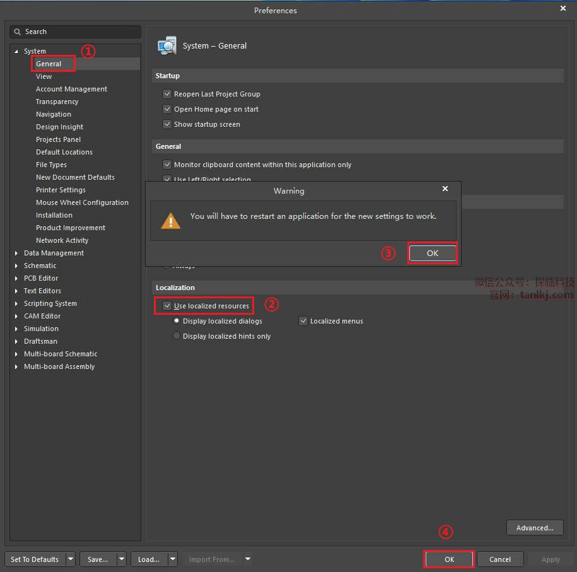The height and width of the screenshot is (572, 577).
Task: Click the Set To Defaults button
Action: [35, 559]
